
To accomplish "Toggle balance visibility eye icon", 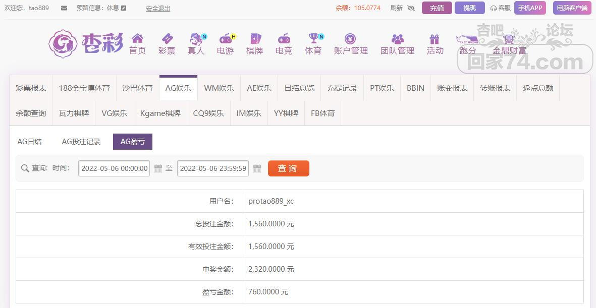I will pyautogui.click(x=411, y=8).
